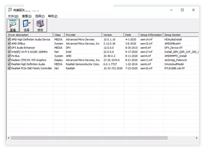Sort by Setup Section column header
The image size is (206, 149).
point(181,35)
